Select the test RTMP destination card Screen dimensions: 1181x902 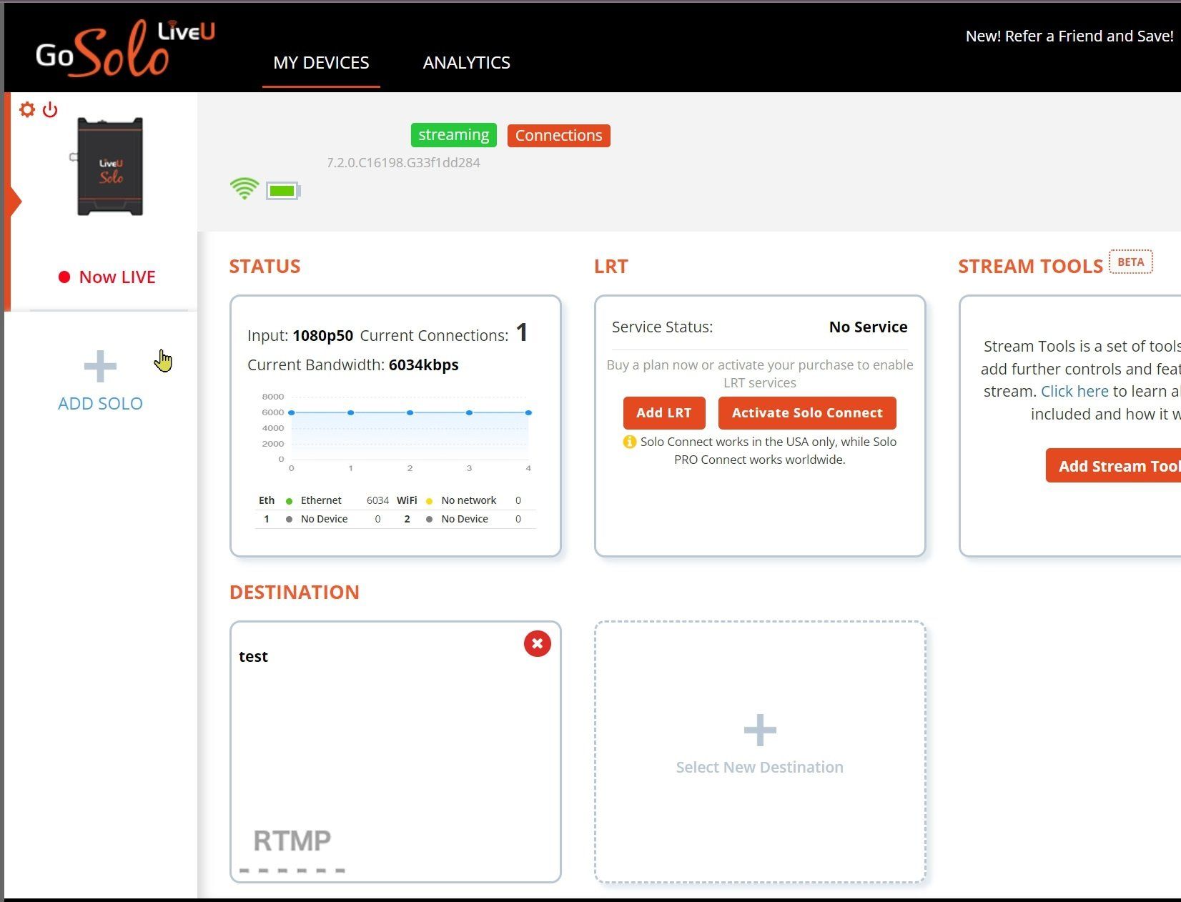[x=395, y=752]
